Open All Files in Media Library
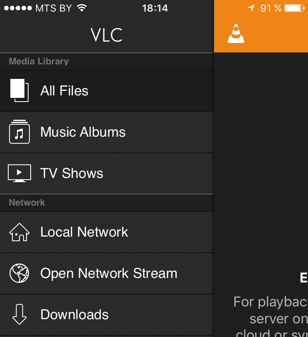Image resolution: width=308 pixels, height=337 pixels. tap(64, 91)
